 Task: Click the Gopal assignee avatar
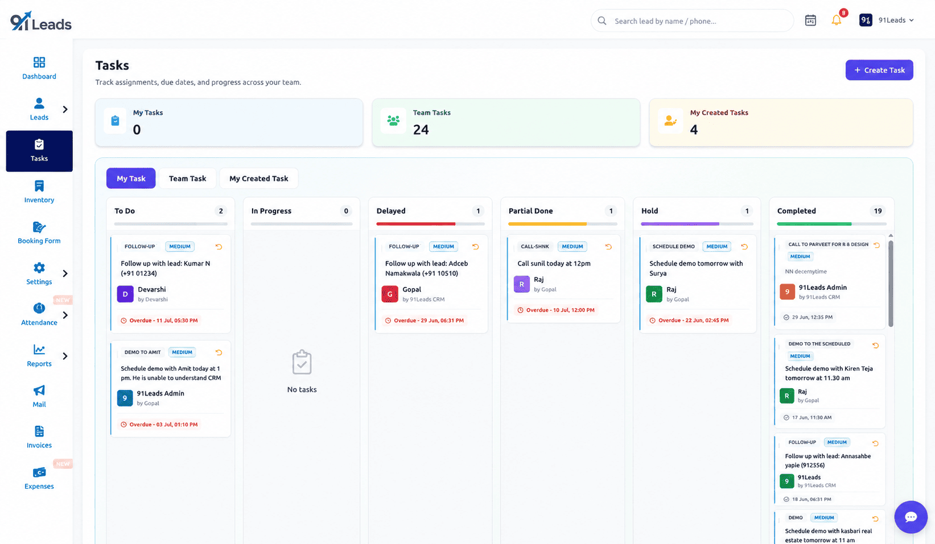(x=390, y=294)
